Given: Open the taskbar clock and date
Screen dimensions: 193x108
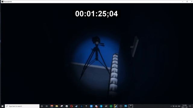Looking at the screenshot, I should point(185,106).
